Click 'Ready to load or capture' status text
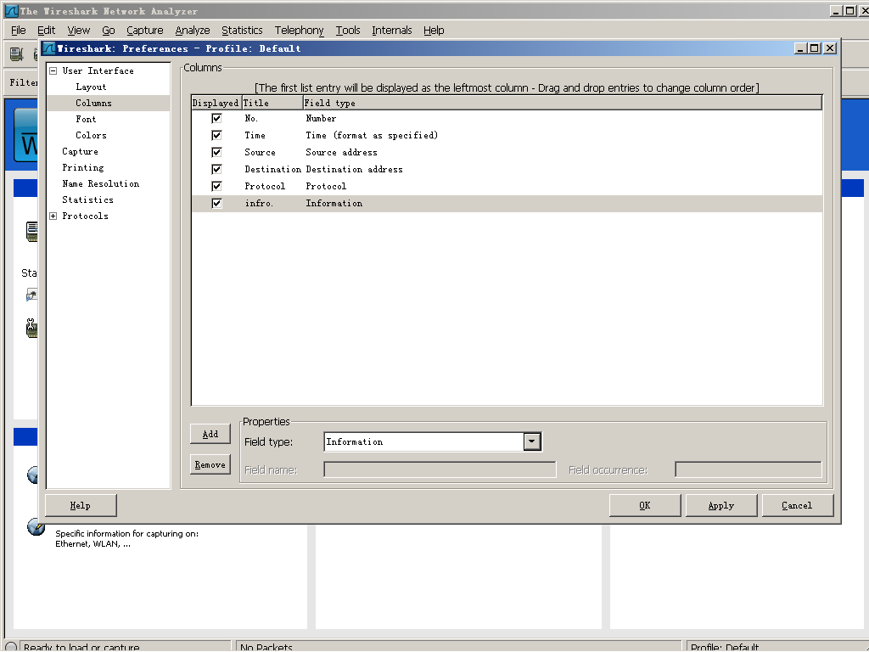 tap(81, 646)
